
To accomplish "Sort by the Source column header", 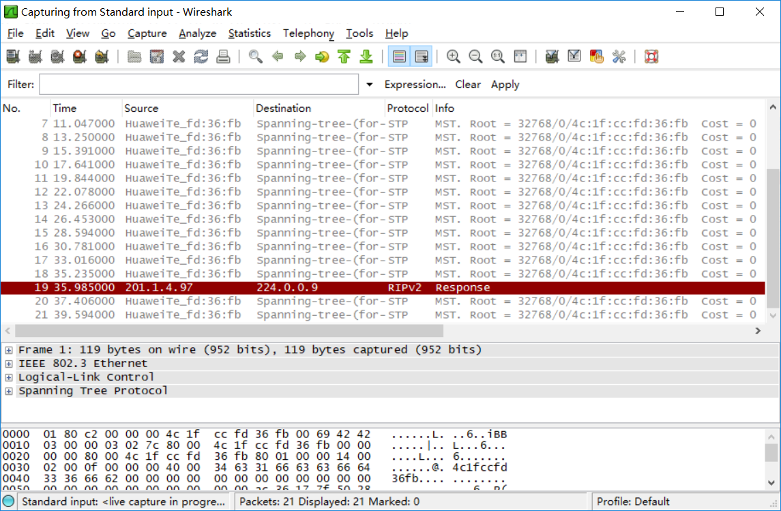I will [188, 108].
